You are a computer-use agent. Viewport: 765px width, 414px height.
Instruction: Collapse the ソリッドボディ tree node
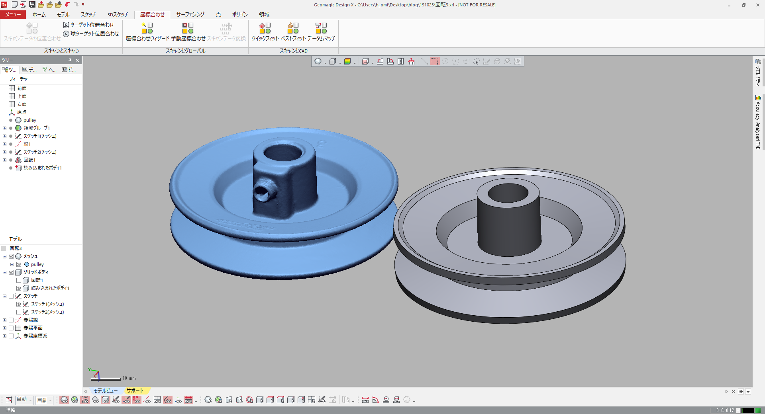click(4, 272)
